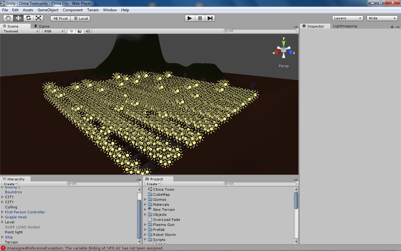The image size is (401, 251).
Task: Click the blue Z axis cone on gizmo
Action: tap(289, 52)
